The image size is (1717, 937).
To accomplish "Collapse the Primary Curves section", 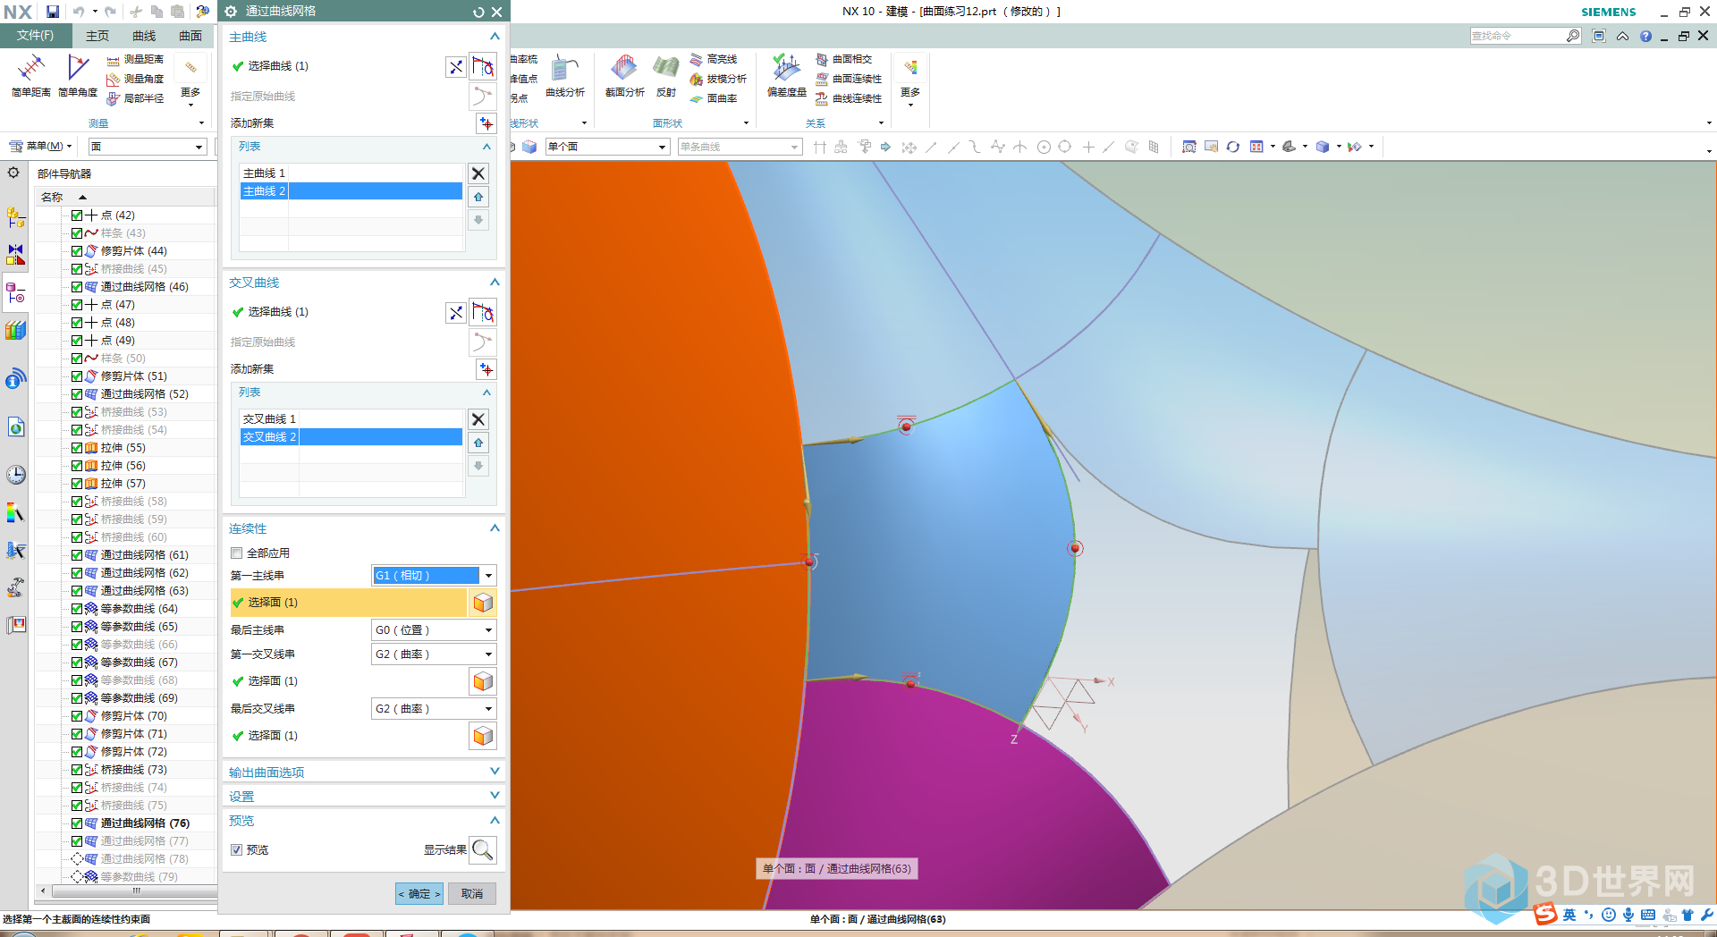I will (495, 37).
